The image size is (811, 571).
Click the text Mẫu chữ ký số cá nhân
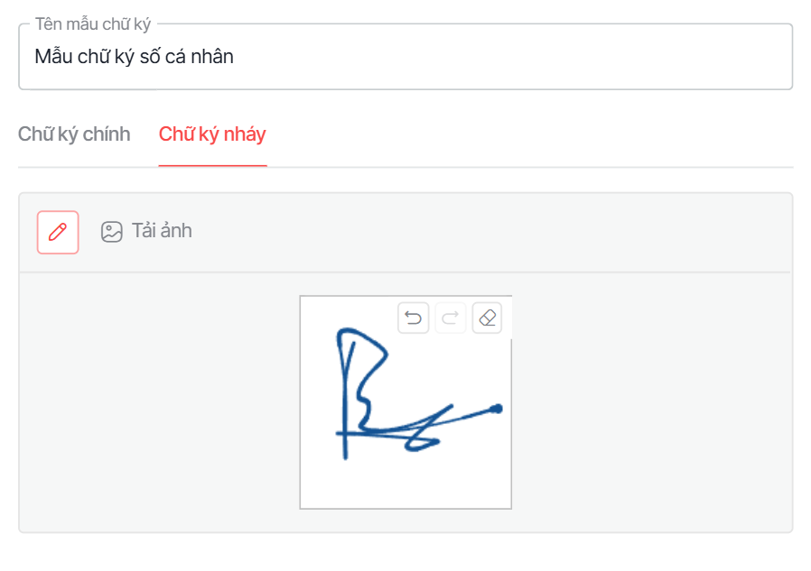click(x=134, y=57)
